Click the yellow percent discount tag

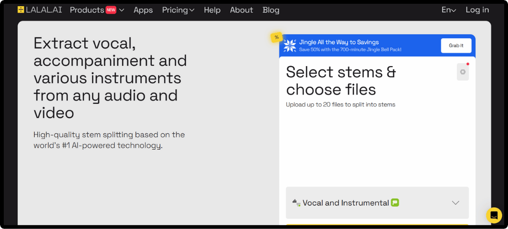click(x=276, y=37)
